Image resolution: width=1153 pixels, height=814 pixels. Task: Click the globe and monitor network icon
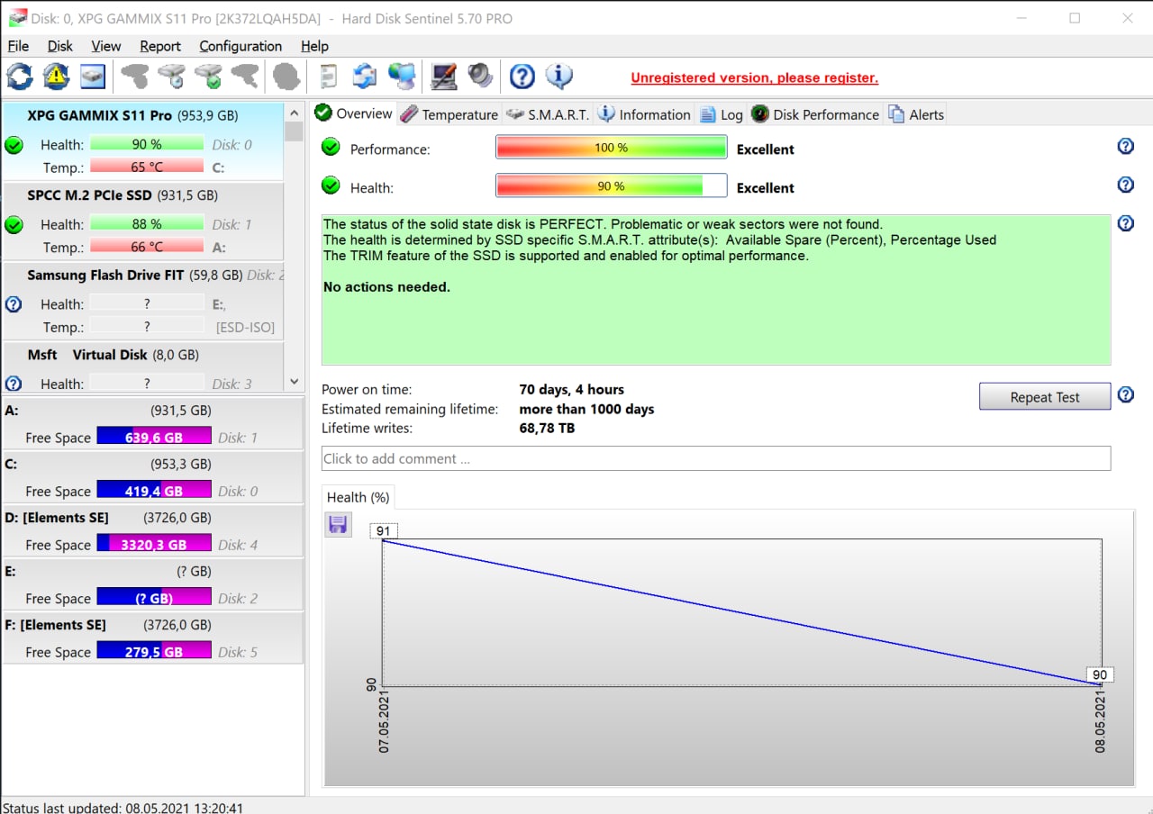click(x=402, y=77)
